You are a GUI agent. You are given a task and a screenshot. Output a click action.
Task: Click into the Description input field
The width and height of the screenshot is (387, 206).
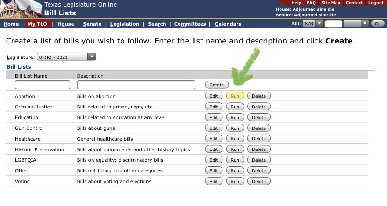click(136, 85)
